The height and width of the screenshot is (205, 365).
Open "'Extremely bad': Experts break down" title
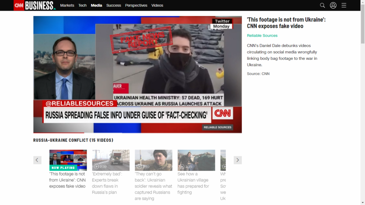(107, 183)
